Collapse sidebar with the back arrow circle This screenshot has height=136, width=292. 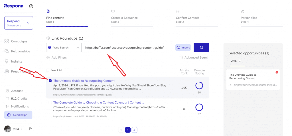(x=31, y=6)
